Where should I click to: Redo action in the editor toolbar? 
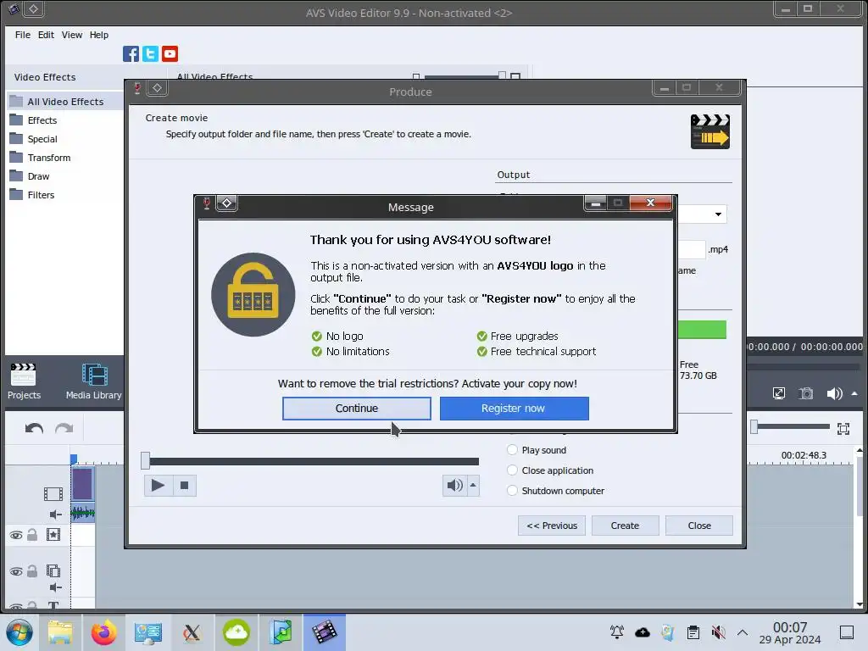coord(64,428)
